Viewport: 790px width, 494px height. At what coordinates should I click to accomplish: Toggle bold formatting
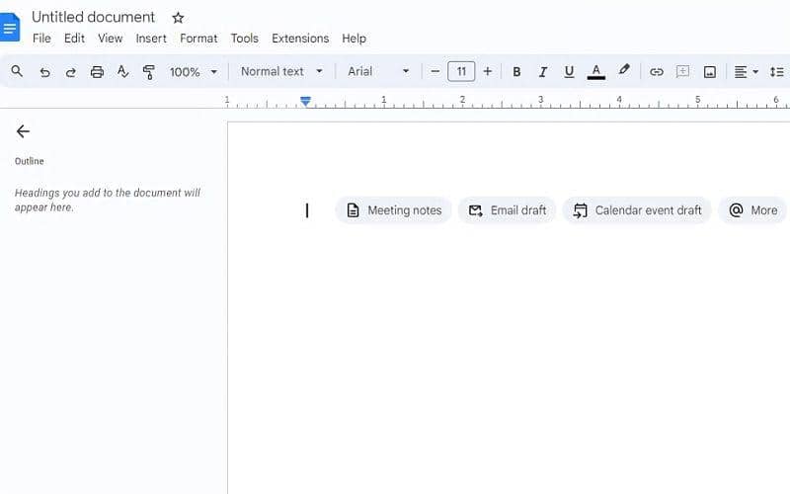(x=516, y=71)
